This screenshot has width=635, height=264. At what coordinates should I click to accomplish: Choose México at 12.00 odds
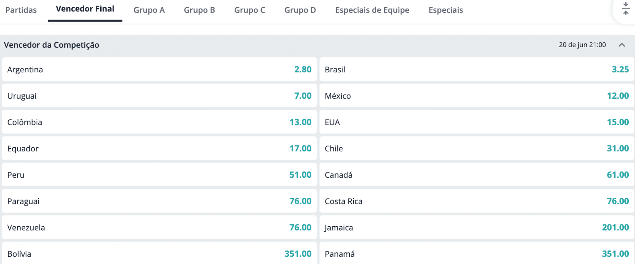click(x=477, y=96)
